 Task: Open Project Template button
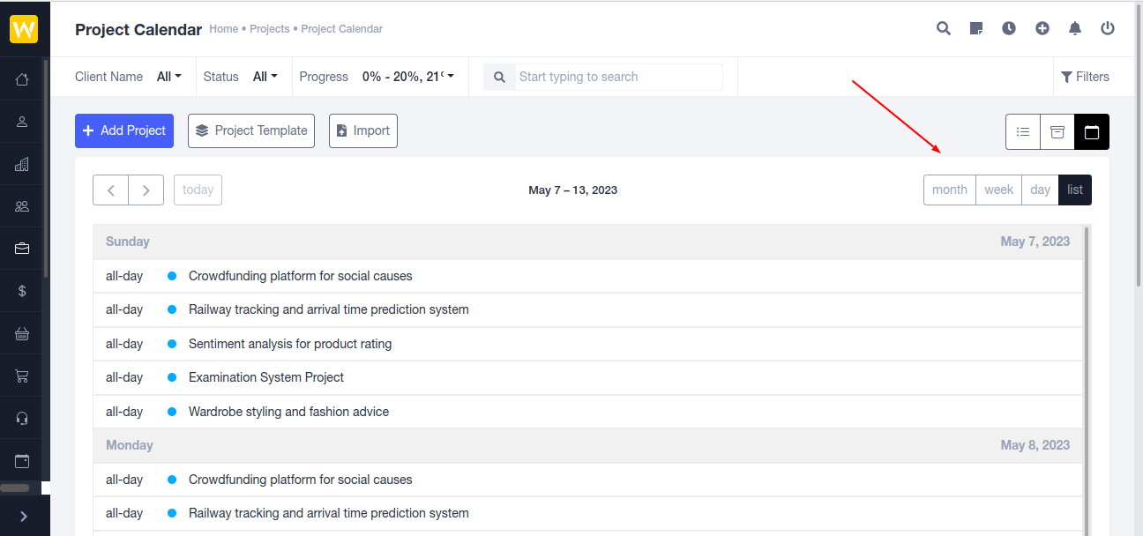[251, 130]
